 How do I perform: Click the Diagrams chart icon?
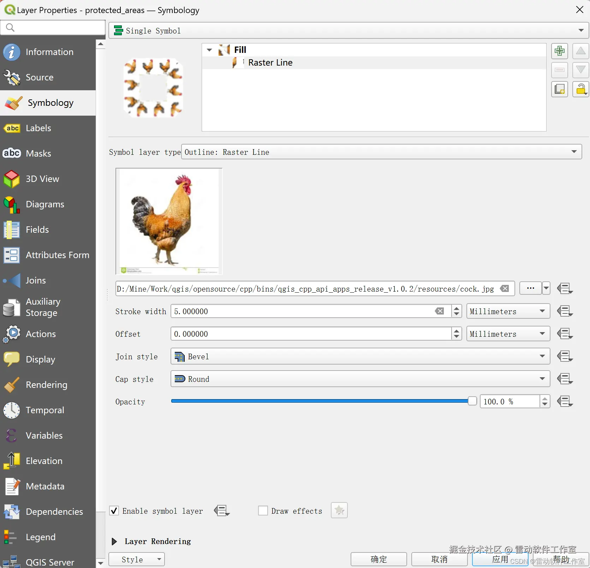[12, 204]
